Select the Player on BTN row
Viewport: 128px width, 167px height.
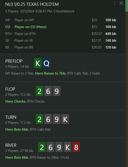click(x=61, y=34)
